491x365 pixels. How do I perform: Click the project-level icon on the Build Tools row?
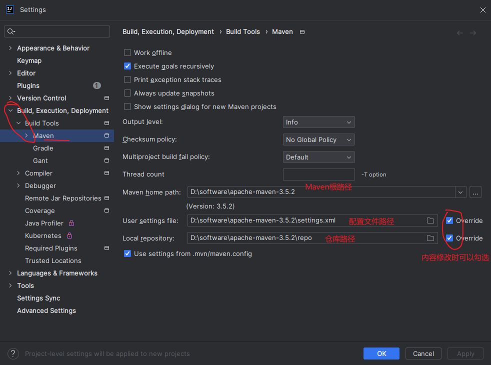pyautogui.click(x=106, y=123)
